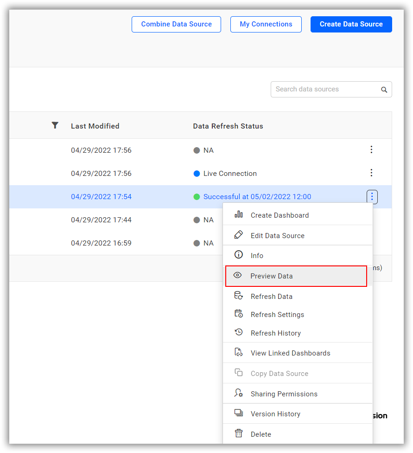This screenshot has height=453, width=413.
Task: Open the filter funnel icon
Action: (x=55, y=125)
